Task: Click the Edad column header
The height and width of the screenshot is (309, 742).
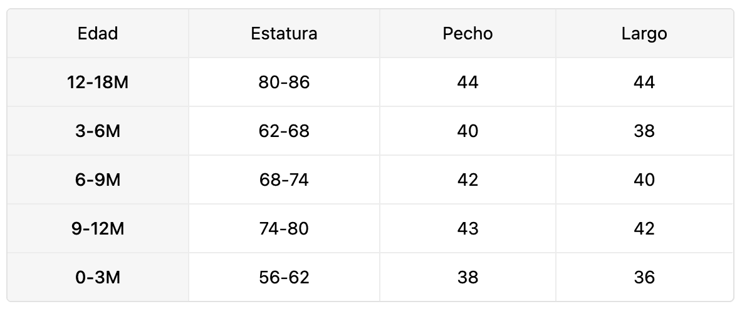Action: point(98,34)
